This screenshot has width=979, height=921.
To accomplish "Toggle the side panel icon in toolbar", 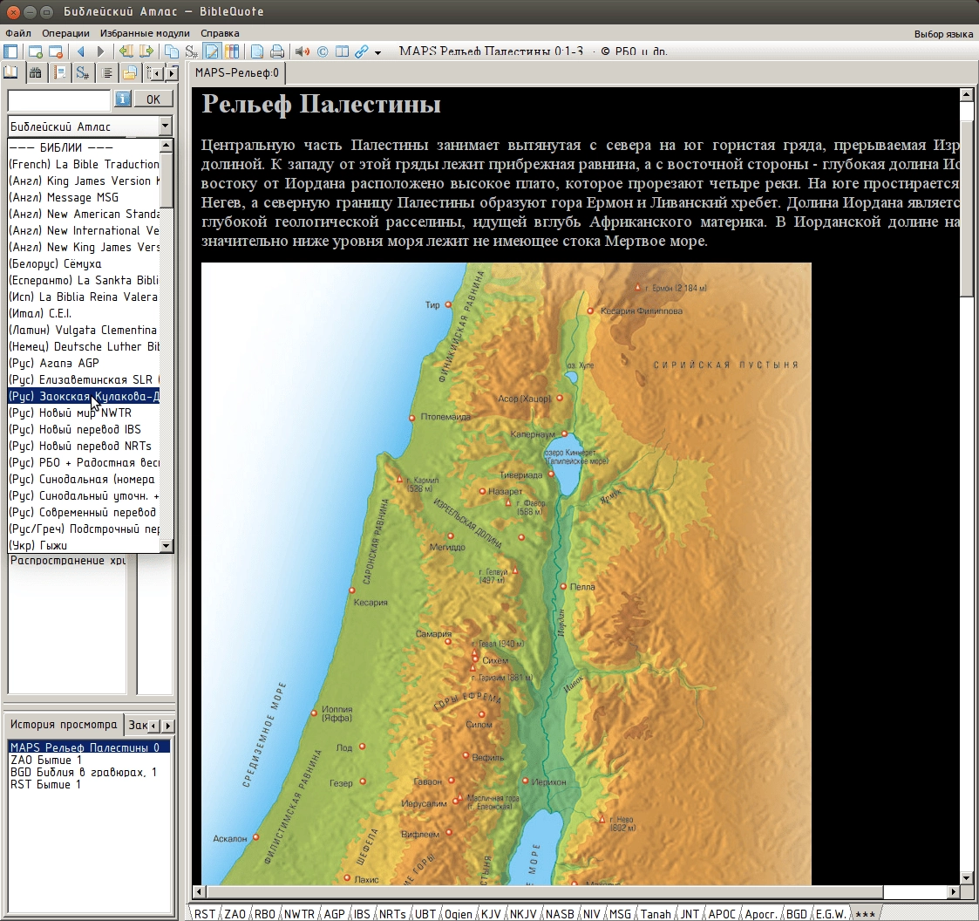I will [10, 51].
